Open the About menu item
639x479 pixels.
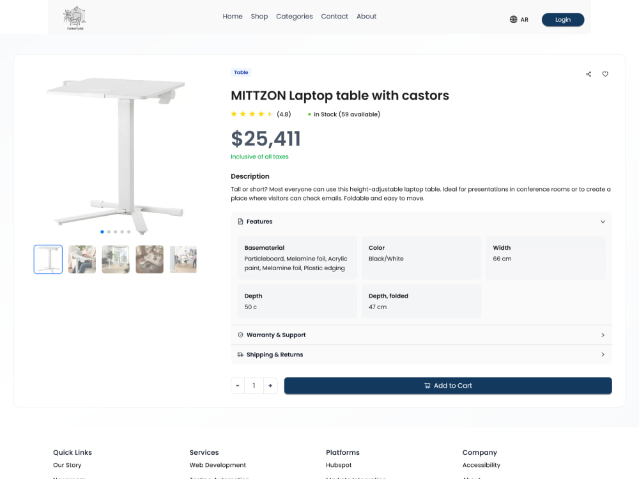click(x=366, y=17)
